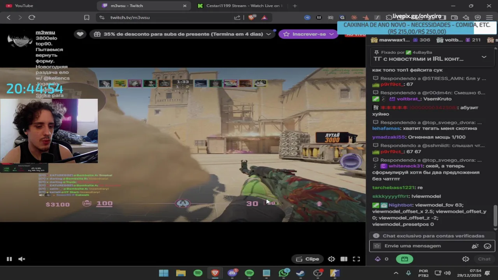Open File Explorer from the taskbar
The width and height of the screenshot is (498, 280).
coord(181,273)
